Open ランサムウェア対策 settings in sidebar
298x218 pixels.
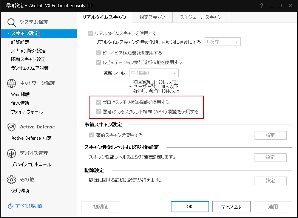30,68
